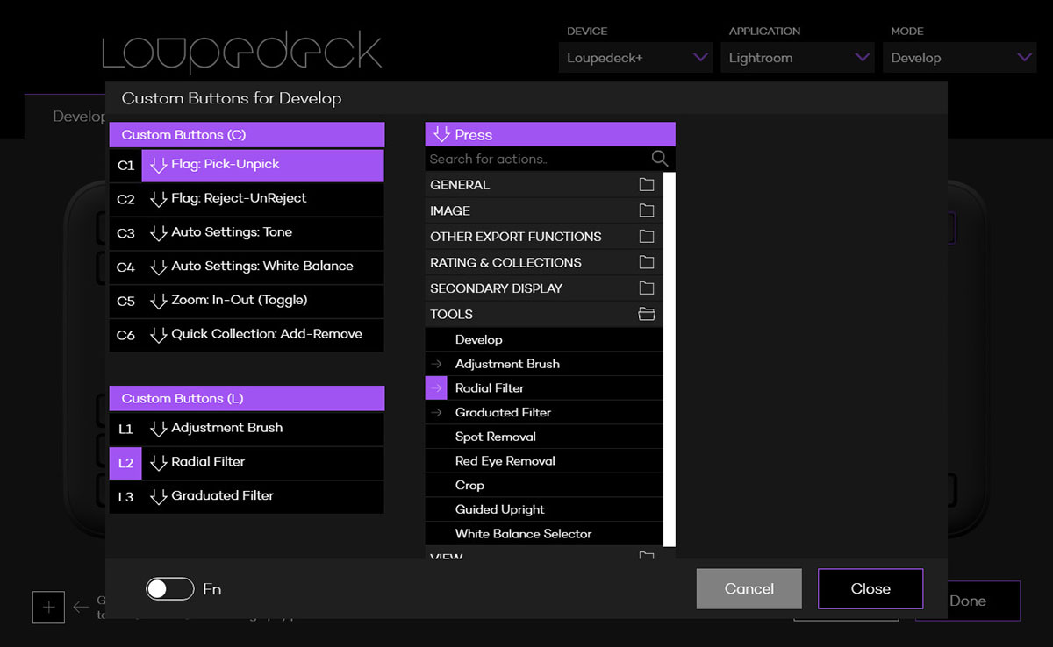
Task: Click the Done button in the background window
Action: [x=968, y=601]
